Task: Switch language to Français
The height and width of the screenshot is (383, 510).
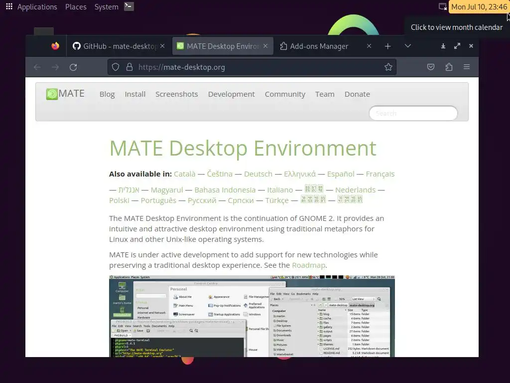Action: coord(380,174)
